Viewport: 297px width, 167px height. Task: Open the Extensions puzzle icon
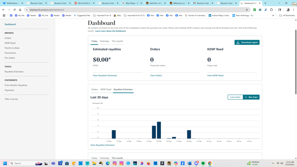[271, 10]
